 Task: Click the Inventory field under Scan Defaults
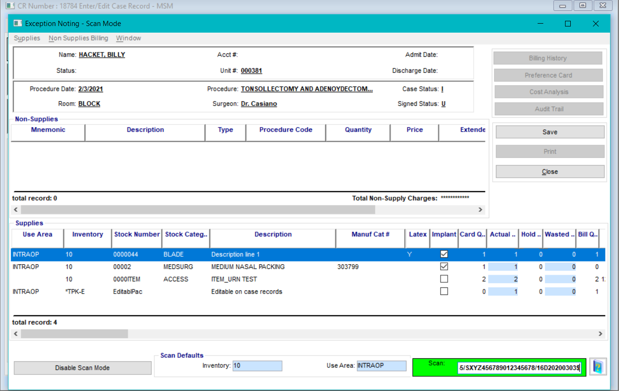click(257, 365)
